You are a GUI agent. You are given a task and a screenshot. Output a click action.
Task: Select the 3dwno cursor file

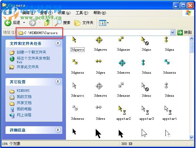coord(146,90)
